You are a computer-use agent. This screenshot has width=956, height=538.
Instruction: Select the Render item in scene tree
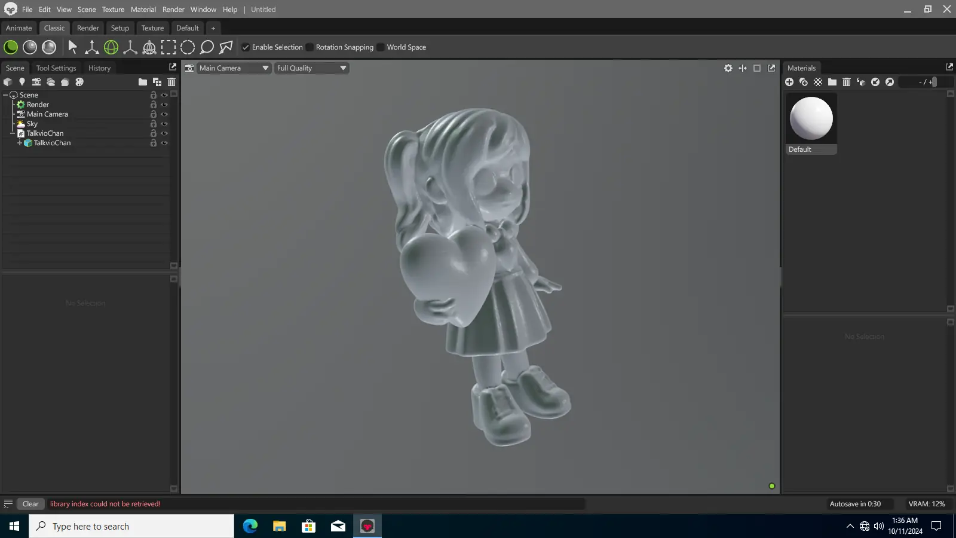38,105
